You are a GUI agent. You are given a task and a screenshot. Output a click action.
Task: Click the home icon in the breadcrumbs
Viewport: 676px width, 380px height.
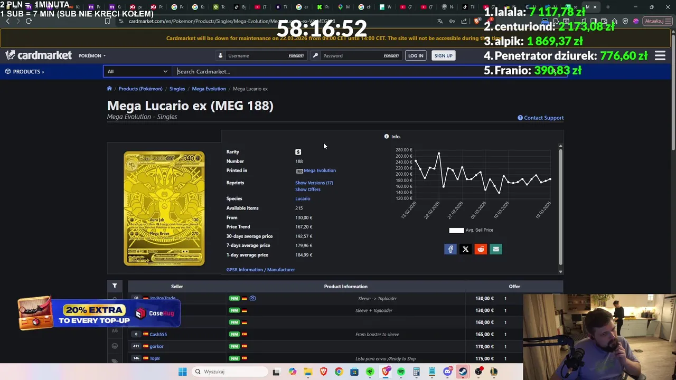109,89
